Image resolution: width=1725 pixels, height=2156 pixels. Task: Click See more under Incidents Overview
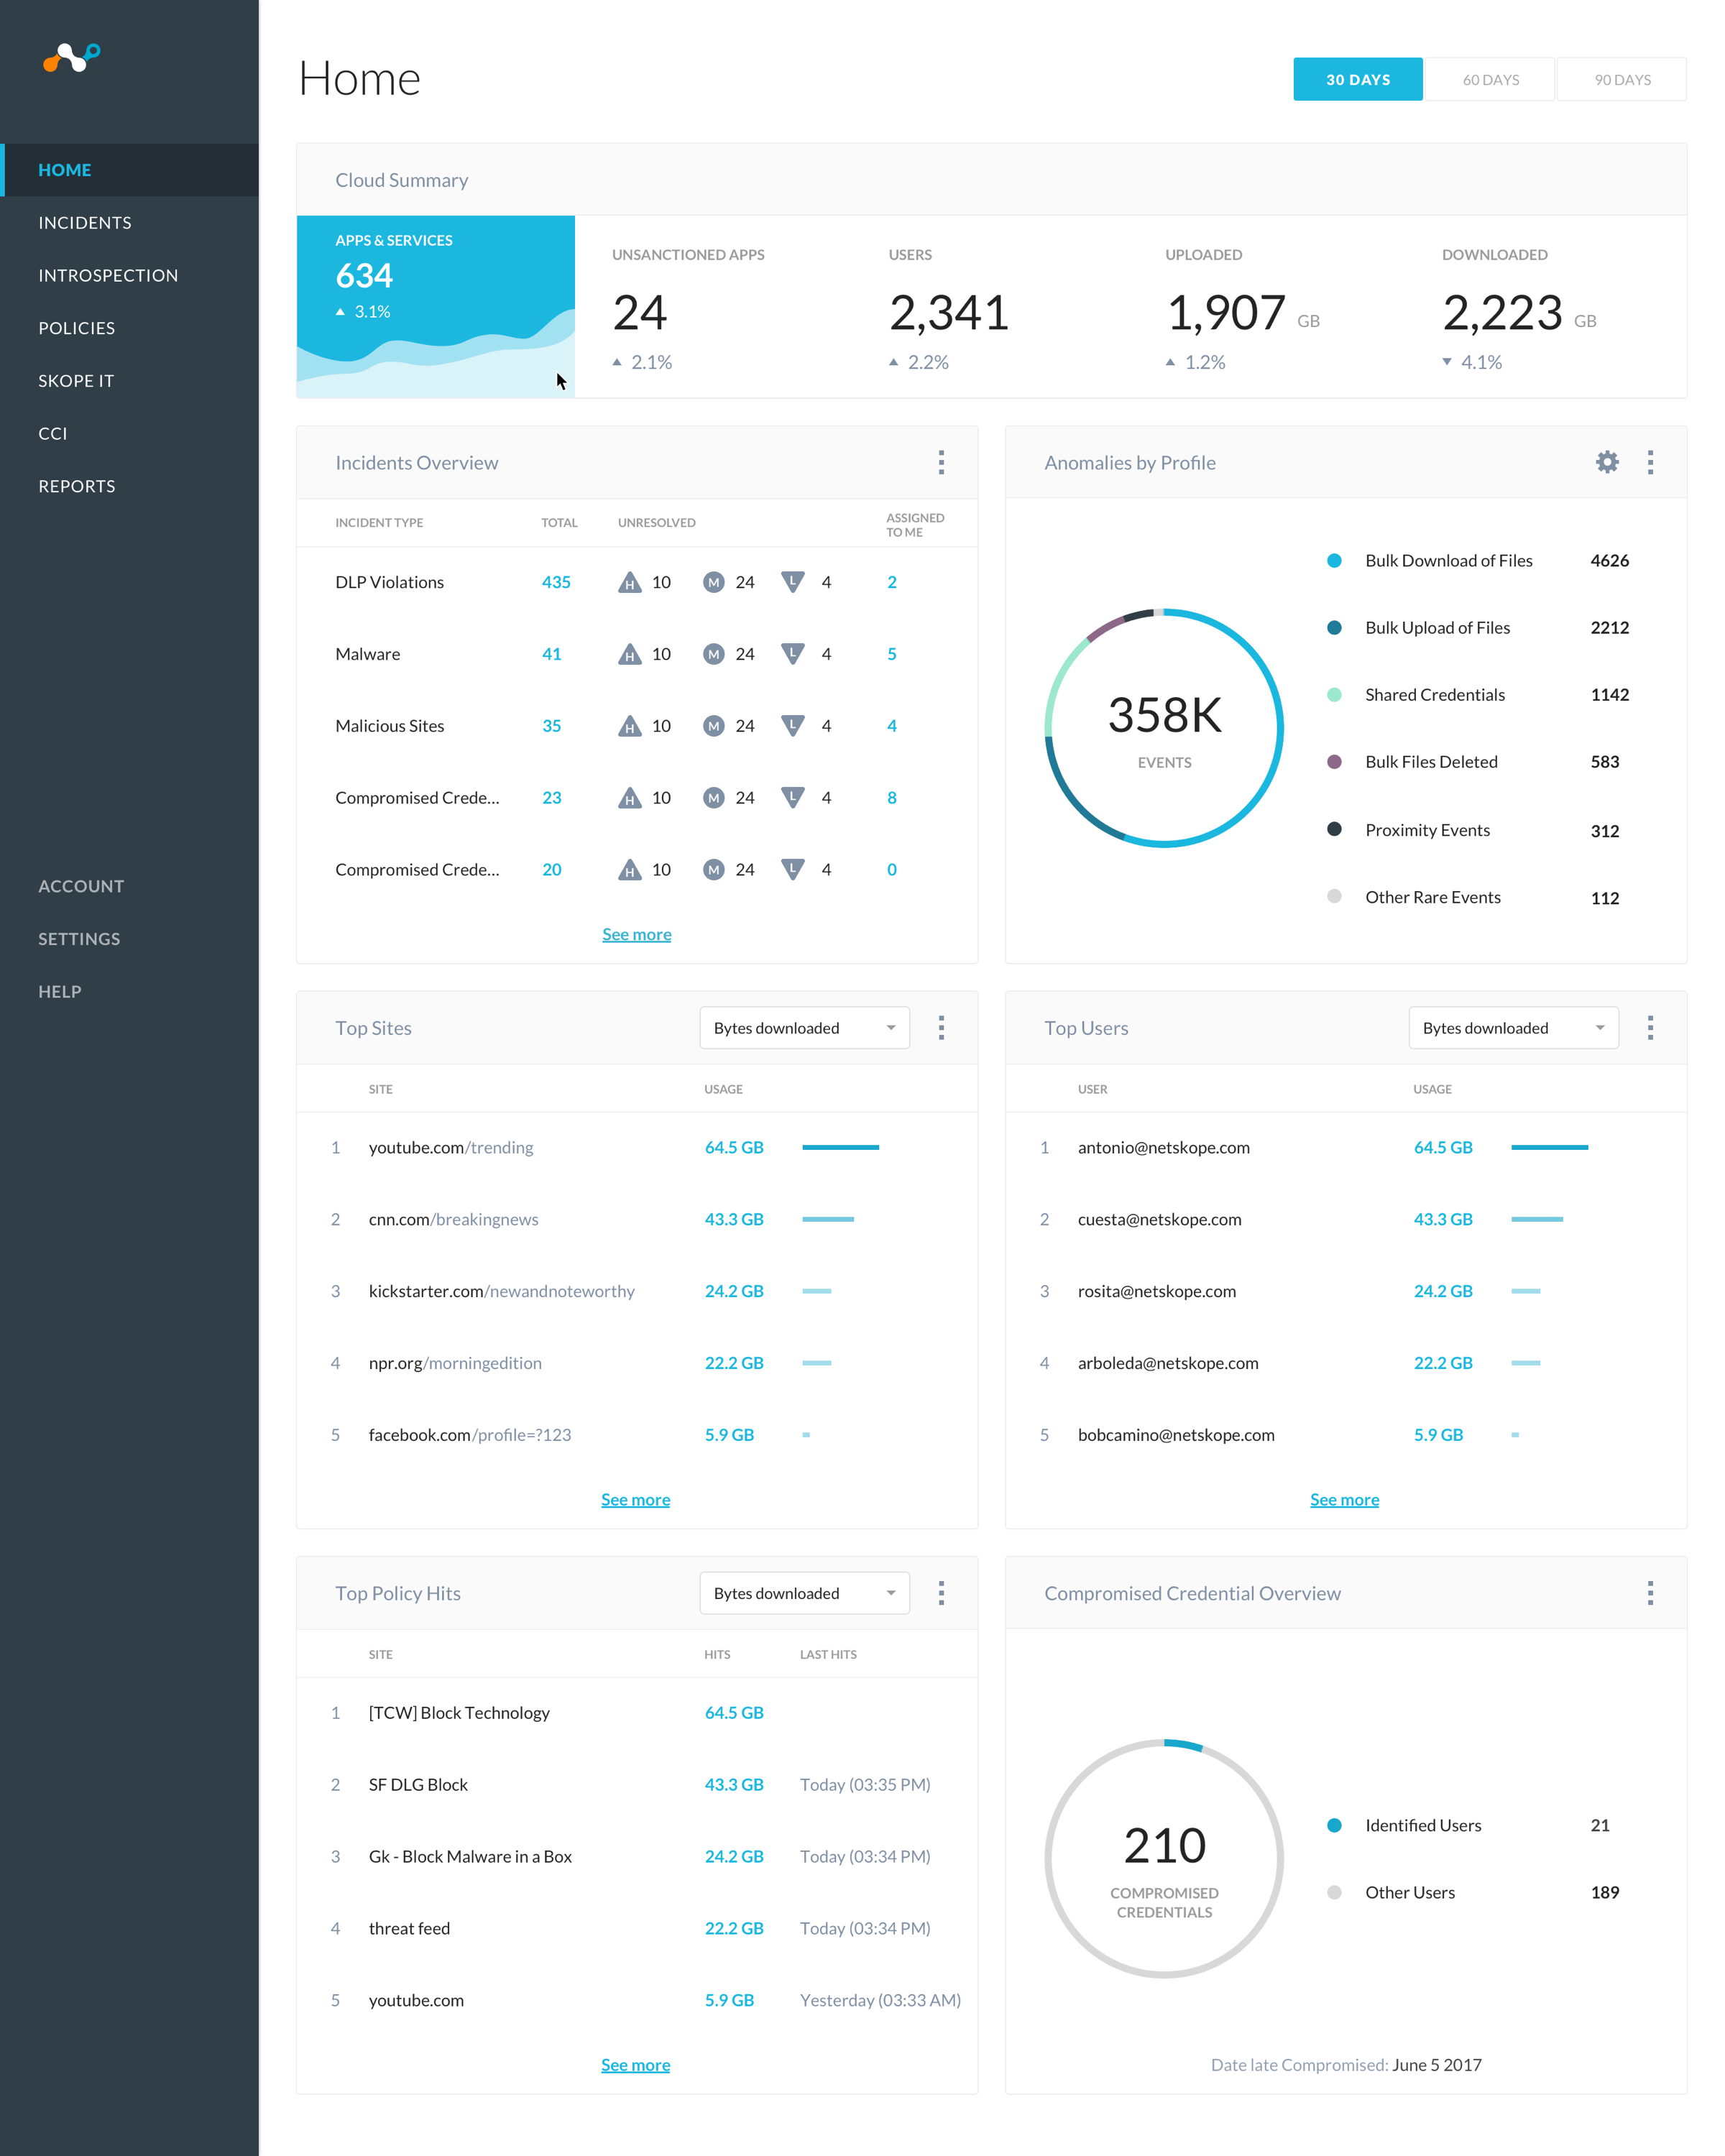pyautogui.click(x=636, y=934)
